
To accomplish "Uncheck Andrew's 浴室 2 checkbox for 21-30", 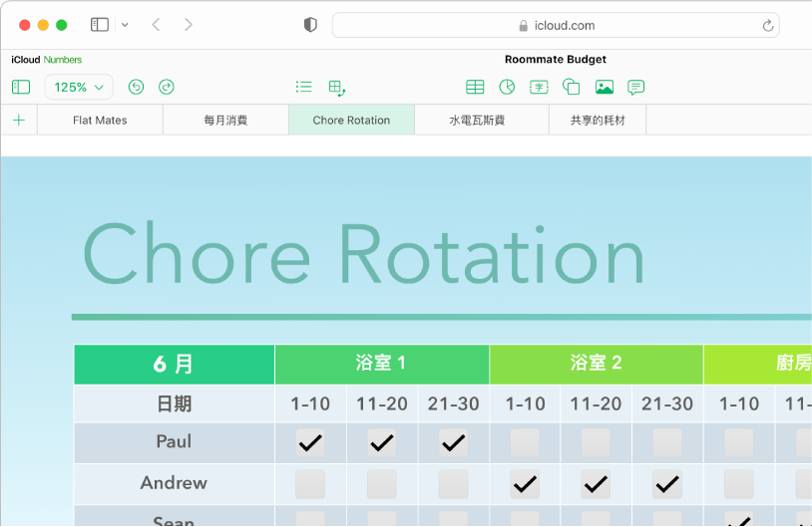I will [667, 484].
